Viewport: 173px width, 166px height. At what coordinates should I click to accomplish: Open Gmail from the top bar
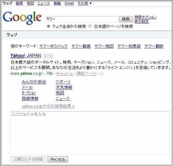(69, 3)
